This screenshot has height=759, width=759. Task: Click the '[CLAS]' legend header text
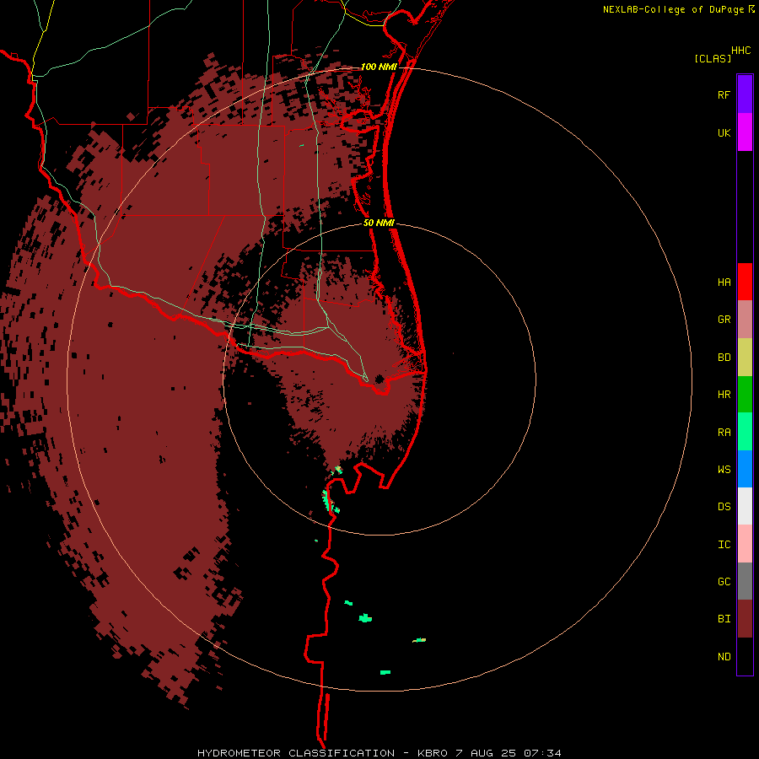(x=713, y=58)
